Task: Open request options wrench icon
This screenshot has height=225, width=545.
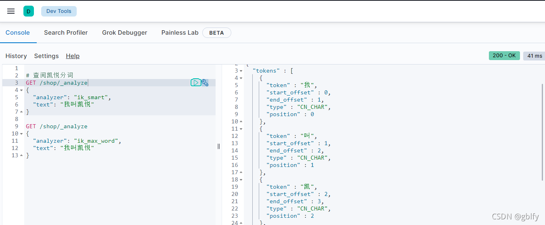Action: pos(205,83)
